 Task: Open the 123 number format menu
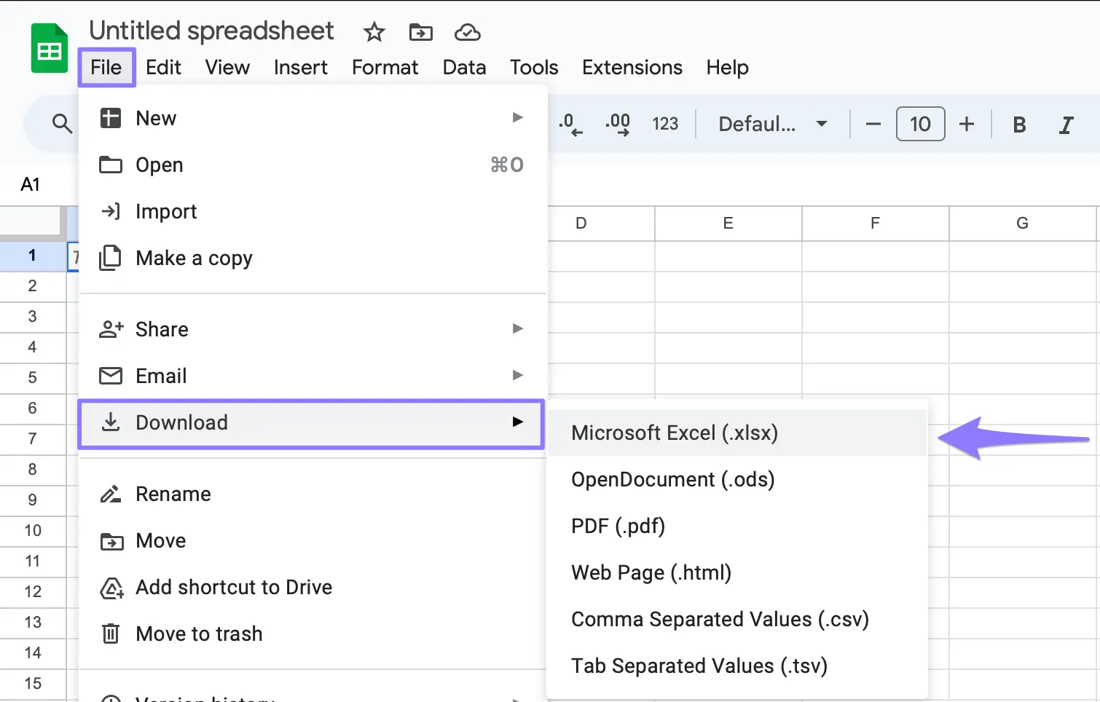click(665, 124)
